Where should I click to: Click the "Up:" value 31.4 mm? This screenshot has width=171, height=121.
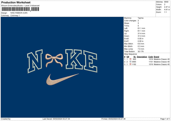(x=141, y=33)
